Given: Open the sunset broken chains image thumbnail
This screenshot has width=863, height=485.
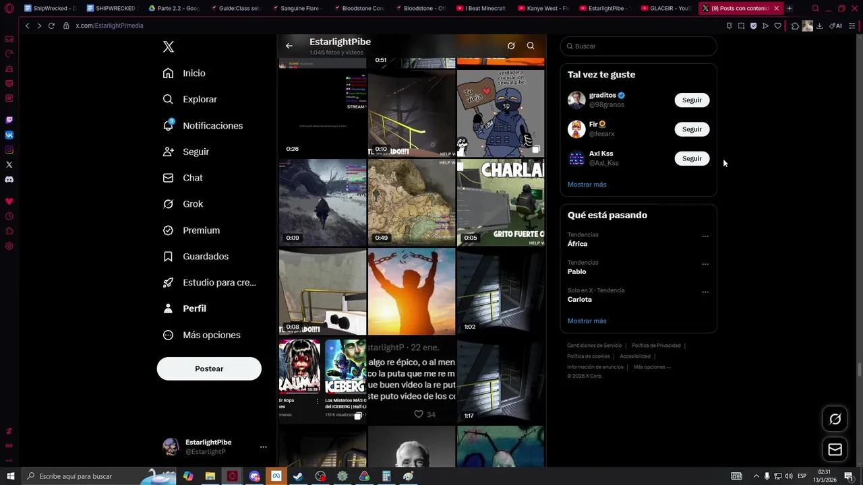Looking at the screenshot, I should pyautogui.click(x=411, y=292).
